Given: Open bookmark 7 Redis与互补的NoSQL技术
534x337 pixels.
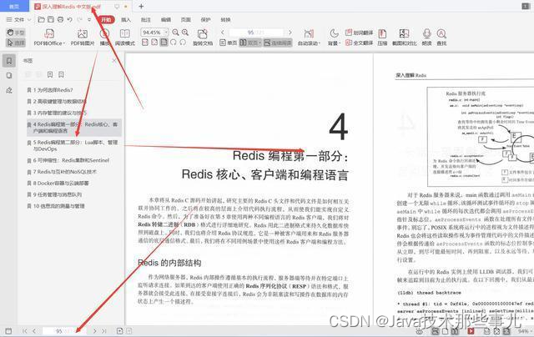Looking at the screenshot, I should click(62, 172).
